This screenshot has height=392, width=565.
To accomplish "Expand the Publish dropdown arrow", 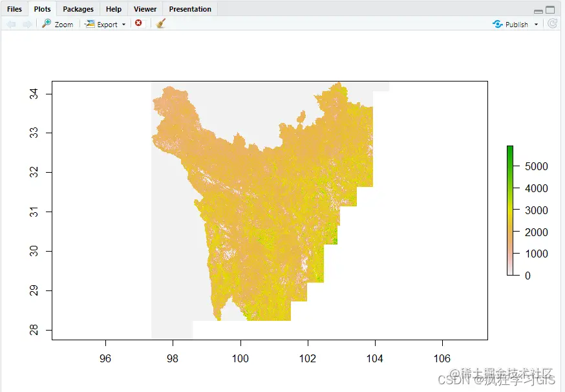I will [x=536, y=25].
